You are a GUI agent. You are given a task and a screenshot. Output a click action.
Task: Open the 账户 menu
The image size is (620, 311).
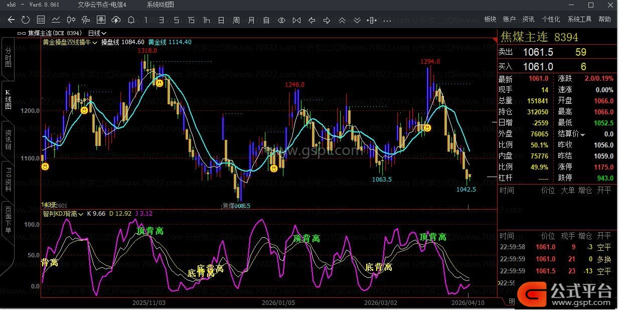point(509,19)
